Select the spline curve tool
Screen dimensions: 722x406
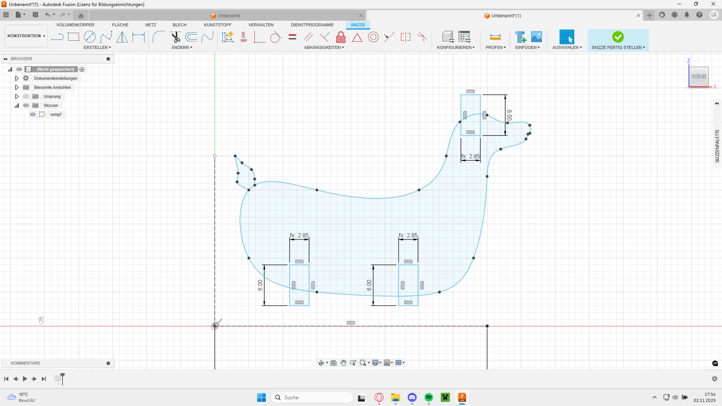tap(106, 37)
